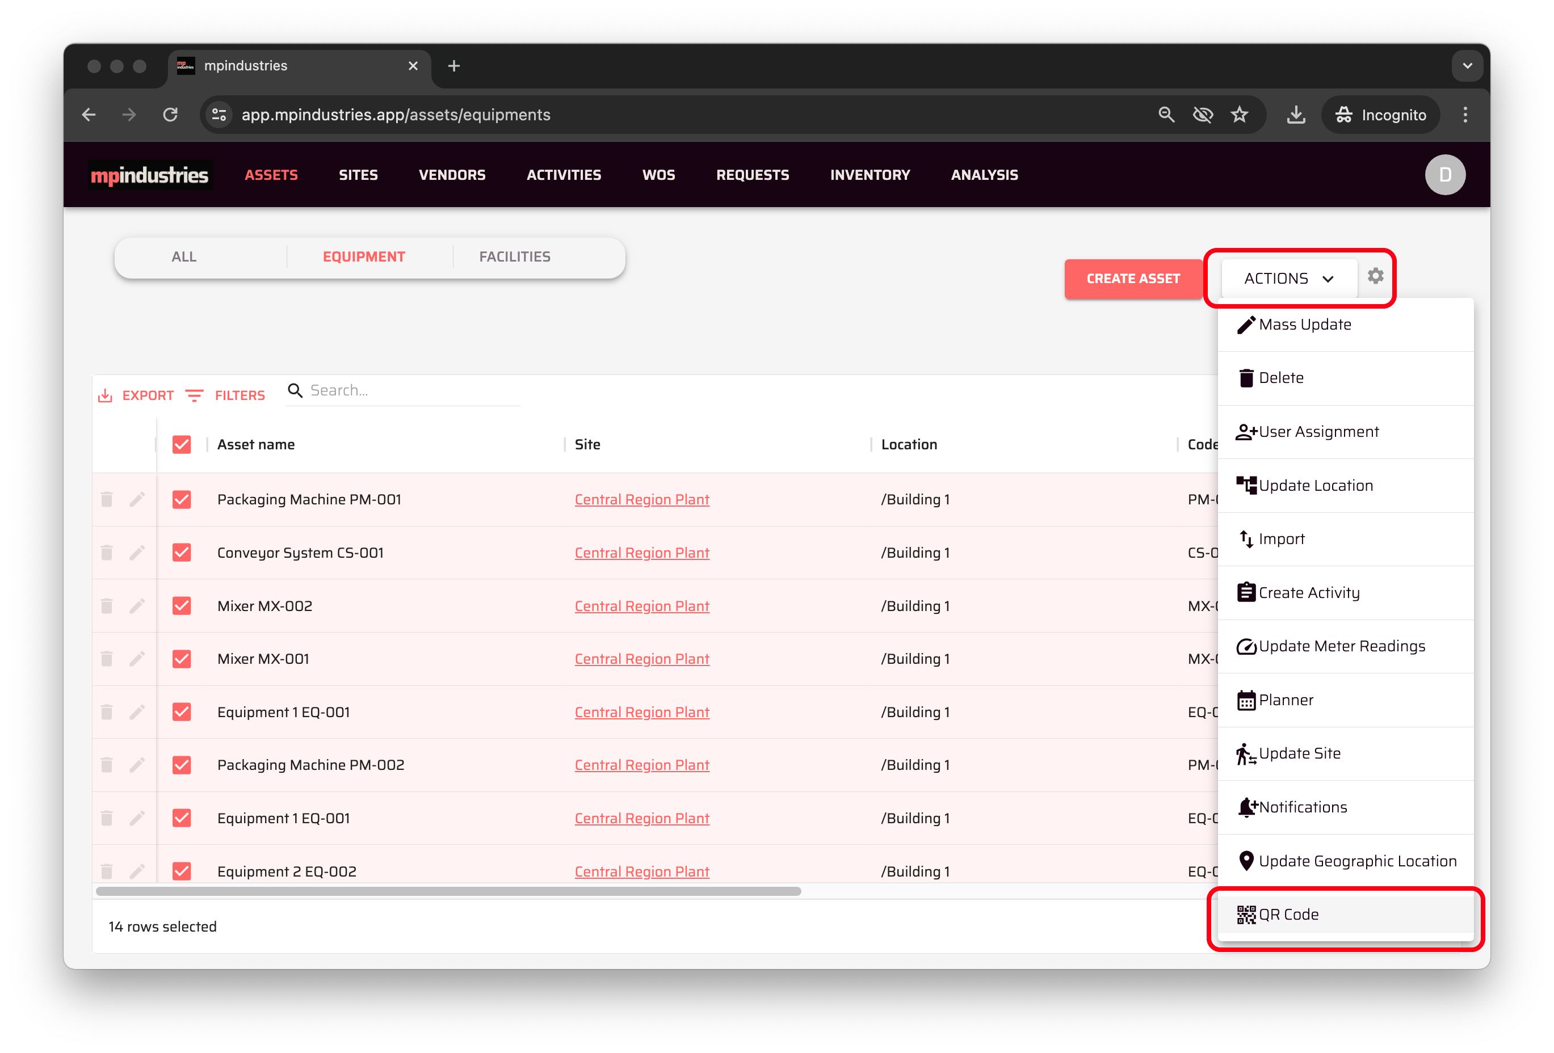This screenshot has width=1554, height=1053.
Task: Uncheck the select-all checkbox in header
Action: (181, 445)
